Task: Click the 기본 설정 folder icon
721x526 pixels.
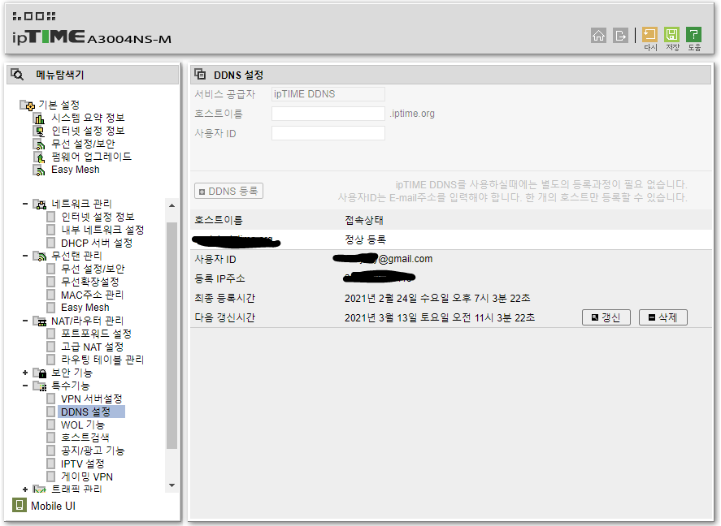Action: [27, 105]
